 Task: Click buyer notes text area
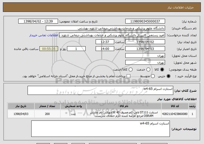coord(100,129)
